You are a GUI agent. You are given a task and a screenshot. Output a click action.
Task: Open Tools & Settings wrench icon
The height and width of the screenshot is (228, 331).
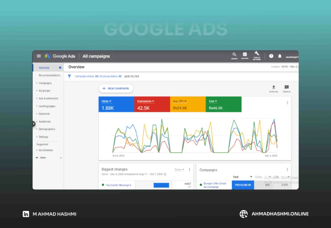point(257,54)
